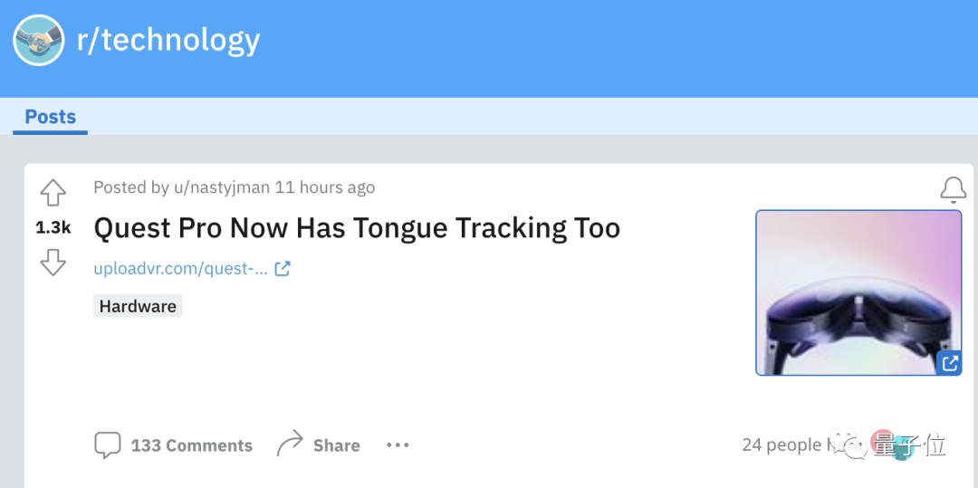Follow the uploadvr.com article link
The image size is (978, 488).
pos(181,268)
